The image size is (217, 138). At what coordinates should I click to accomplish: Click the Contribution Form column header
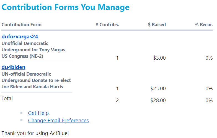22,25
